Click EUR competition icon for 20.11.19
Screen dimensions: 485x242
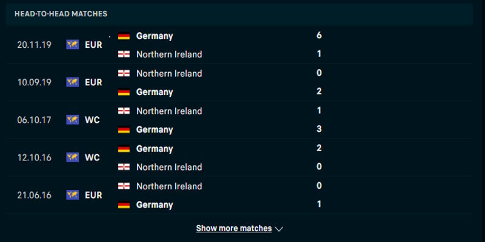click(x=73, y=44)
